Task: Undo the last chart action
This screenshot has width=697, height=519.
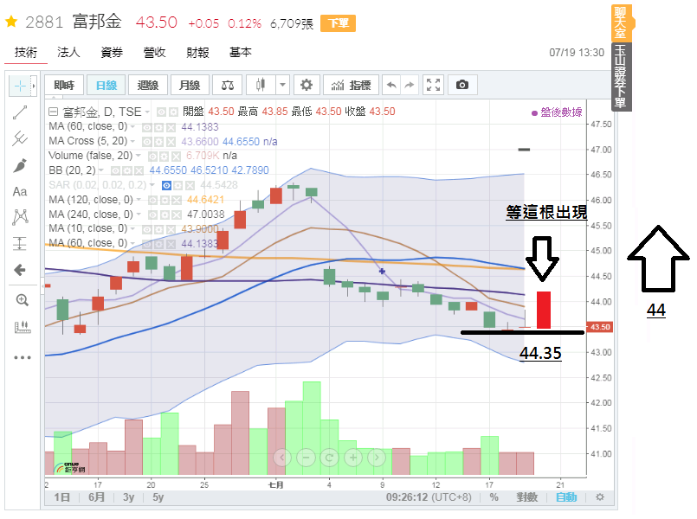Action: [391, 85]
